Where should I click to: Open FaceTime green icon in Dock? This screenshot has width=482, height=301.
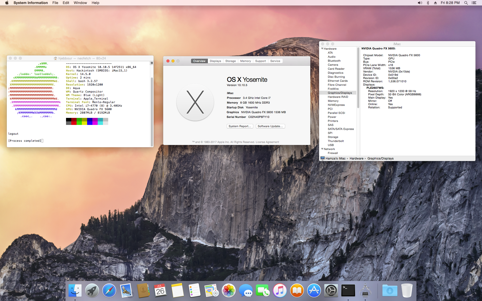[263, 291]
